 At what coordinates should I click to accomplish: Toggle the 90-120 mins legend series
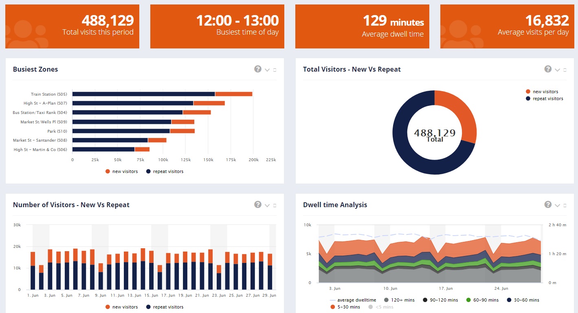pyautogui.click(x=440, y=300)
